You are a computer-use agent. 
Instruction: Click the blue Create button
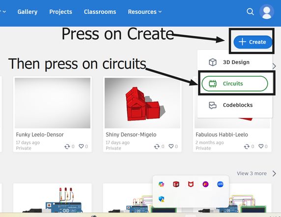pos(253,42)
